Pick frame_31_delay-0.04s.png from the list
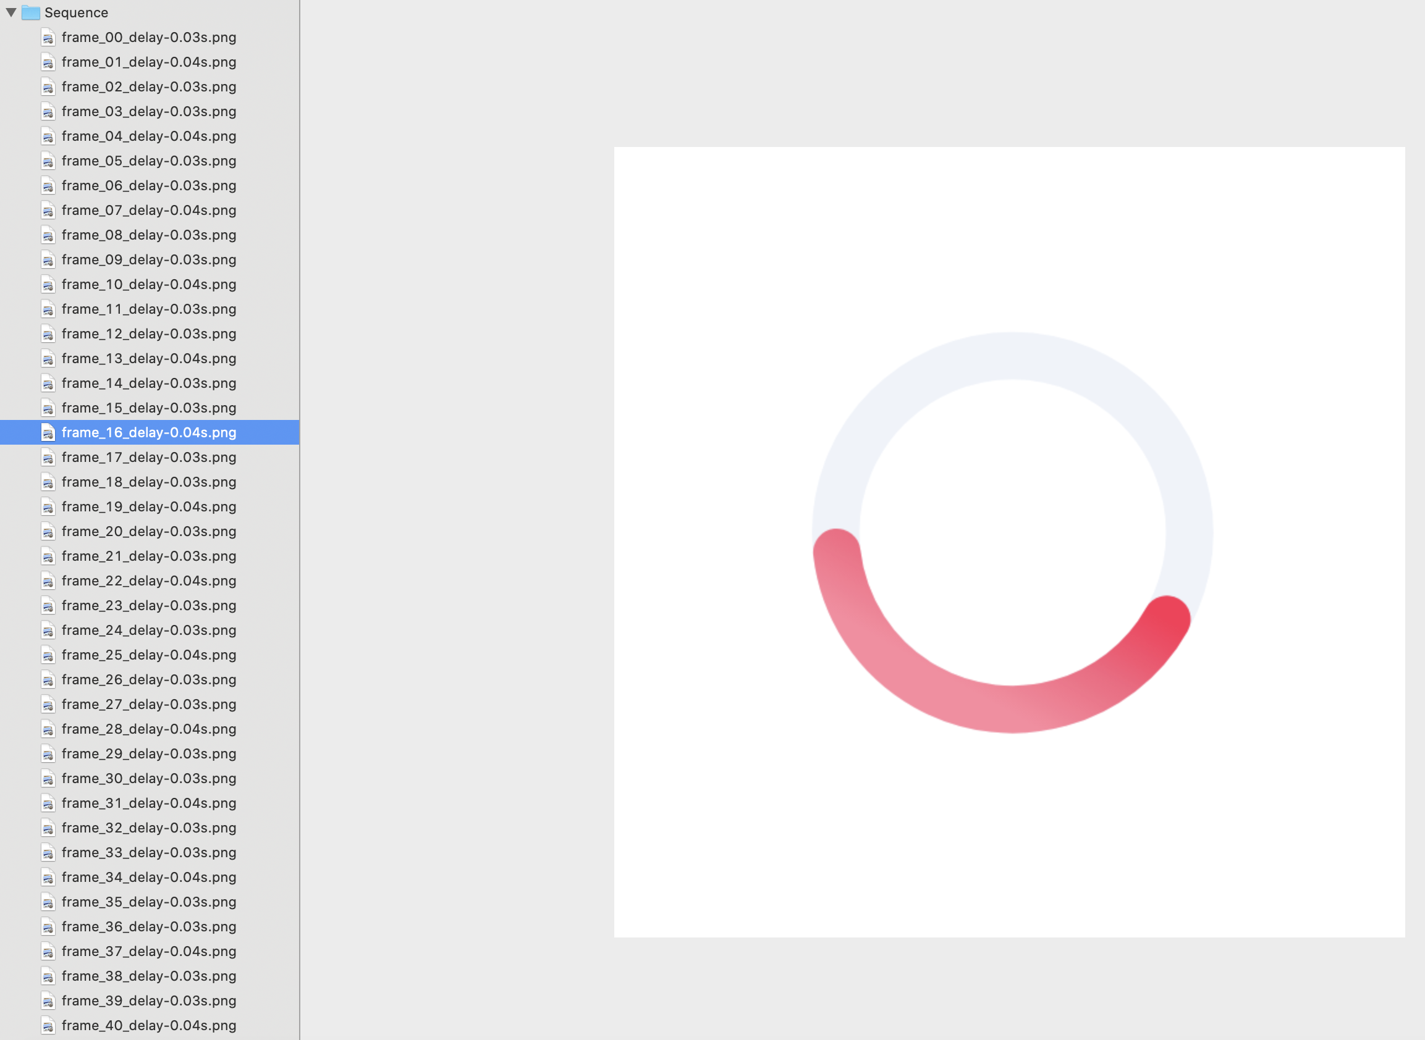1425x1040 pixels. pos(149,803)
